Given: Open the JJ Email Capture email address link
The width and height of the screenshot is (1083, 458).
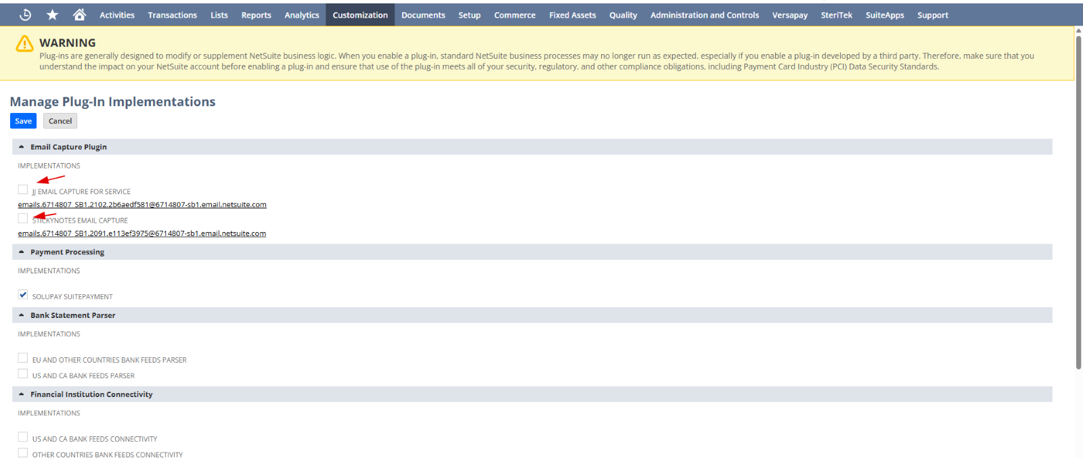Looking at the screenshot, I should pyautogui.click(x=142, y=205).
